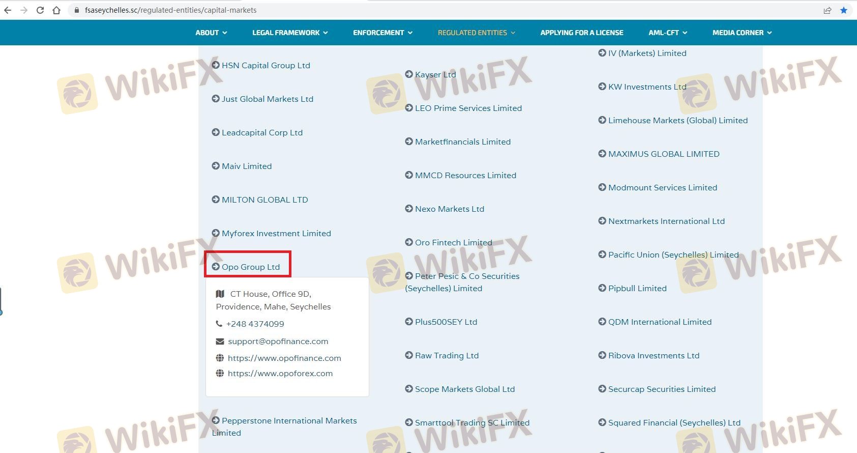Viewport: 857px width, 453px height.
Task: Click arrow icon beside Smarttool Trading SC
Action: 409,422
